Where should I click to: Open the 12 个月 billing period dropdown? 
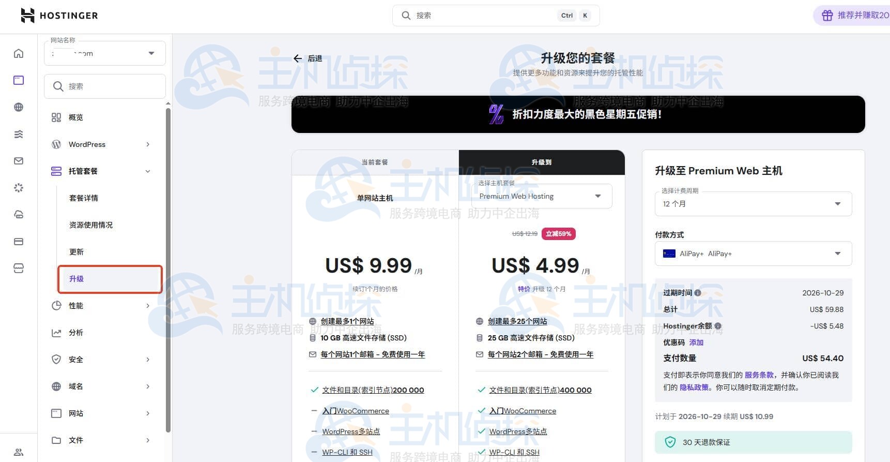pyautogui.click(x=753, y=204)
